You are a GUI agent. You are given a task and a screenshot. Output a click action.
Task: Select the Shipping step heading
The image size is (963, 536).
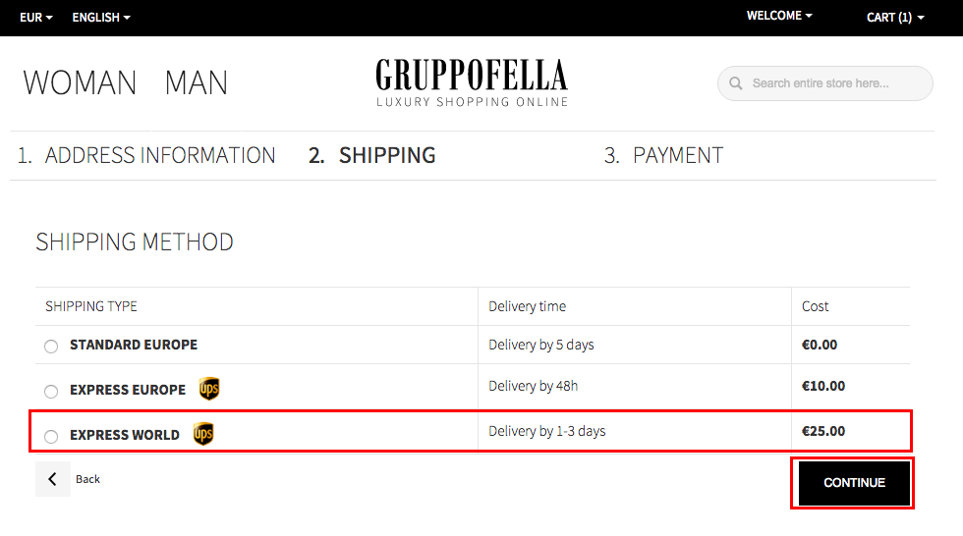pyautogui.click(x=371, y=155)
